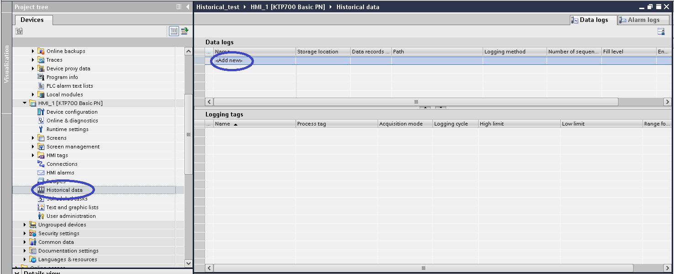Image resolution: width=674 pixels, height=274 pixels.
Task: Collapse the HMI_1 [KTP700 Basic PN] node
Action: (x=25, y=103)
